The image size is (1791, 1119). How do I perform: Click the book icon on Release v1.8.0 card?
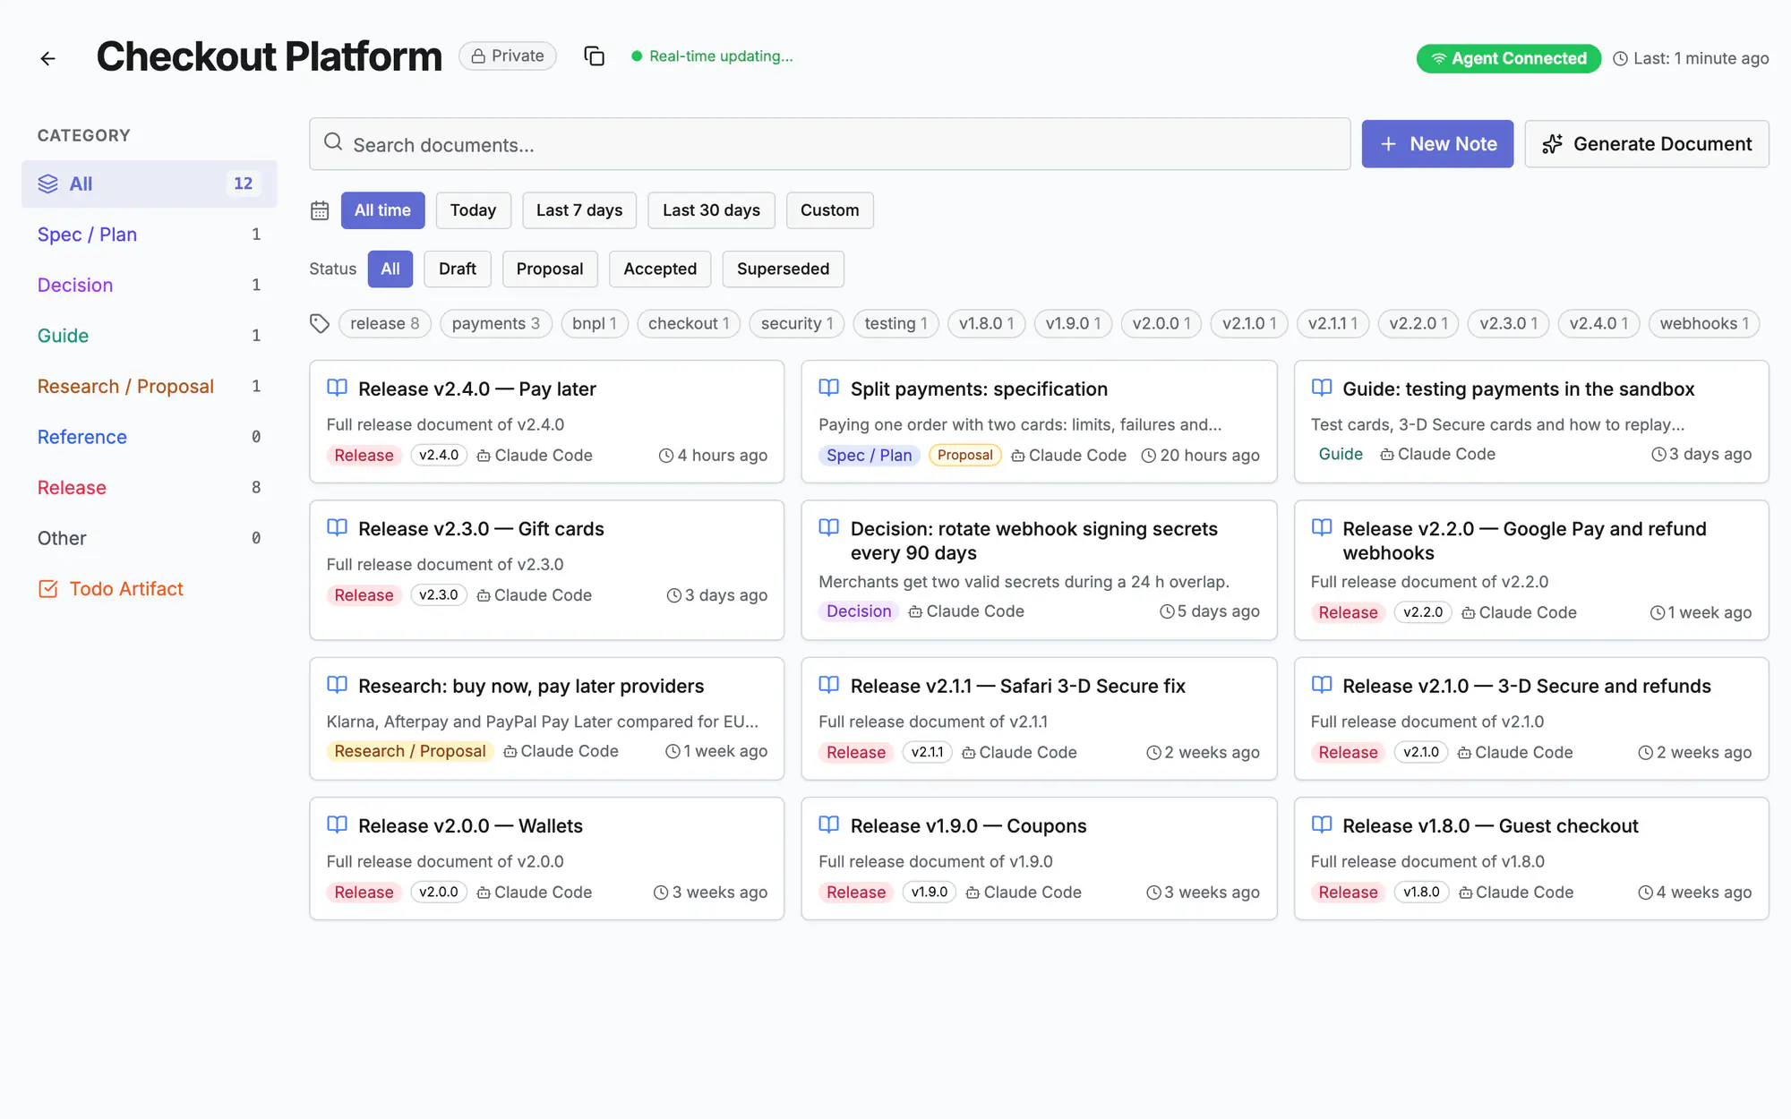(1322, 824)
